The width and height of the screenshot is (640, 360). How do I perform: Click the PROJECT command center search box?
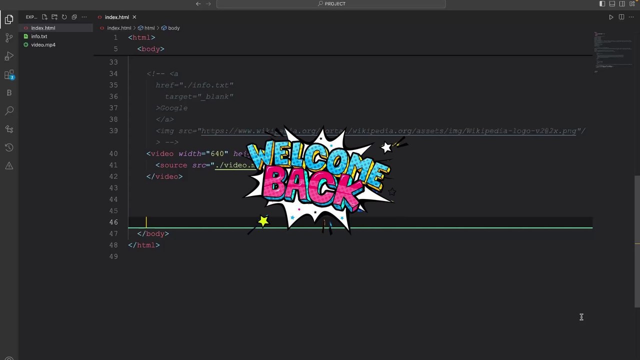coord(331,4)
